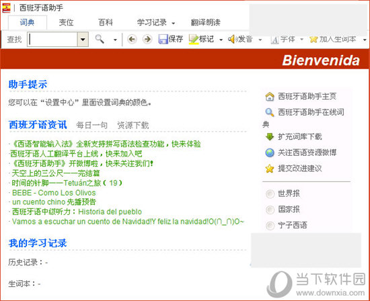Select the 世界报 radio button
The width and height of the screenshot is (370, 301).
270,193
